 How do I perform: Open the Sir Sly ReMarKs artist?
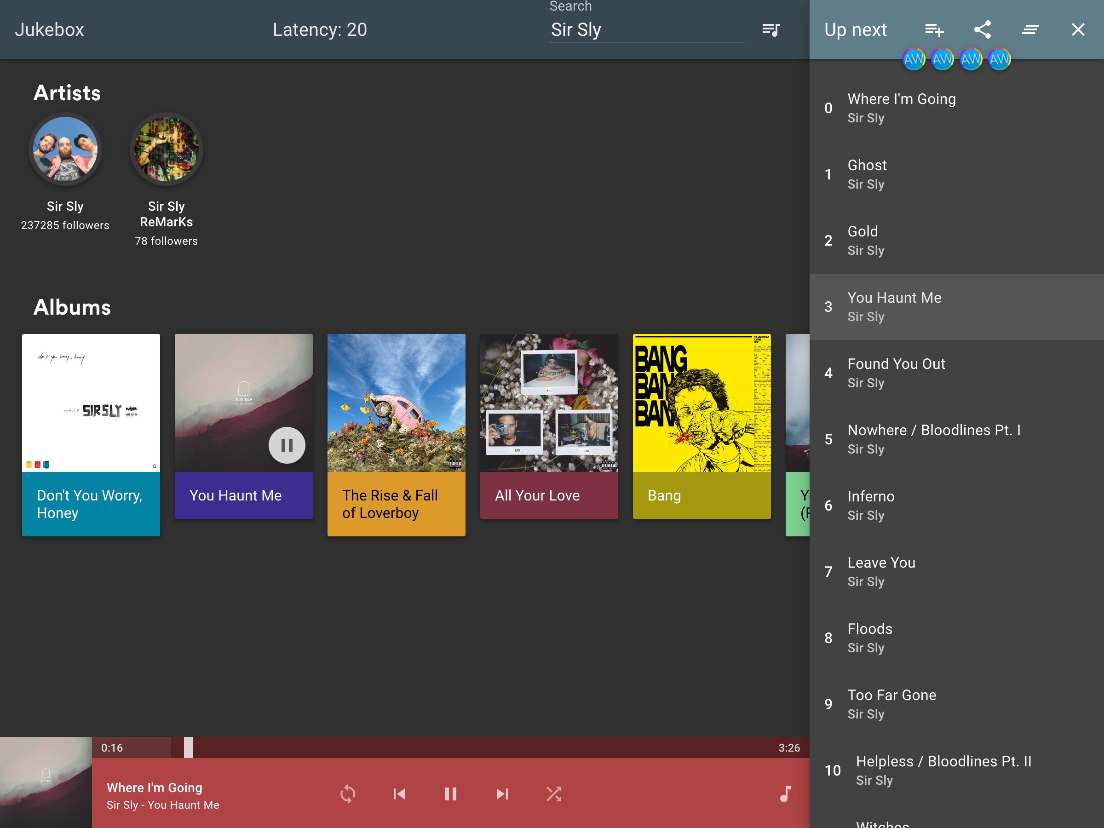click(x=166, y=149)
